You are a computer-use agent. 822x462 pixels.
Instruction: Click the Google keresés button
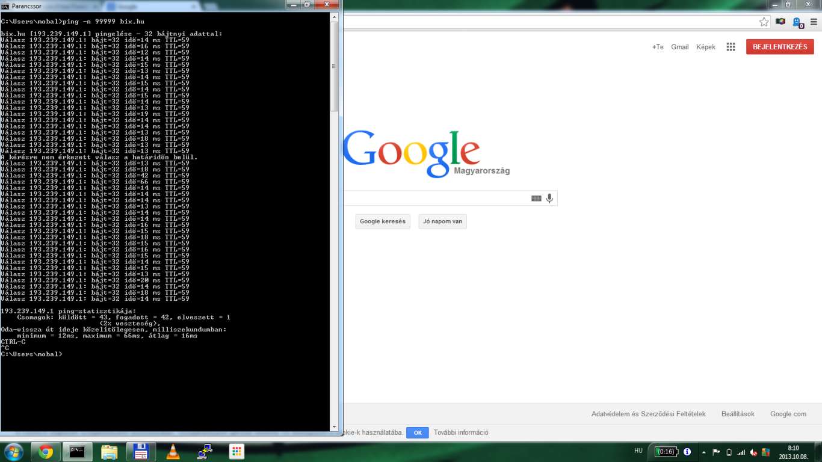coord(383,221)
